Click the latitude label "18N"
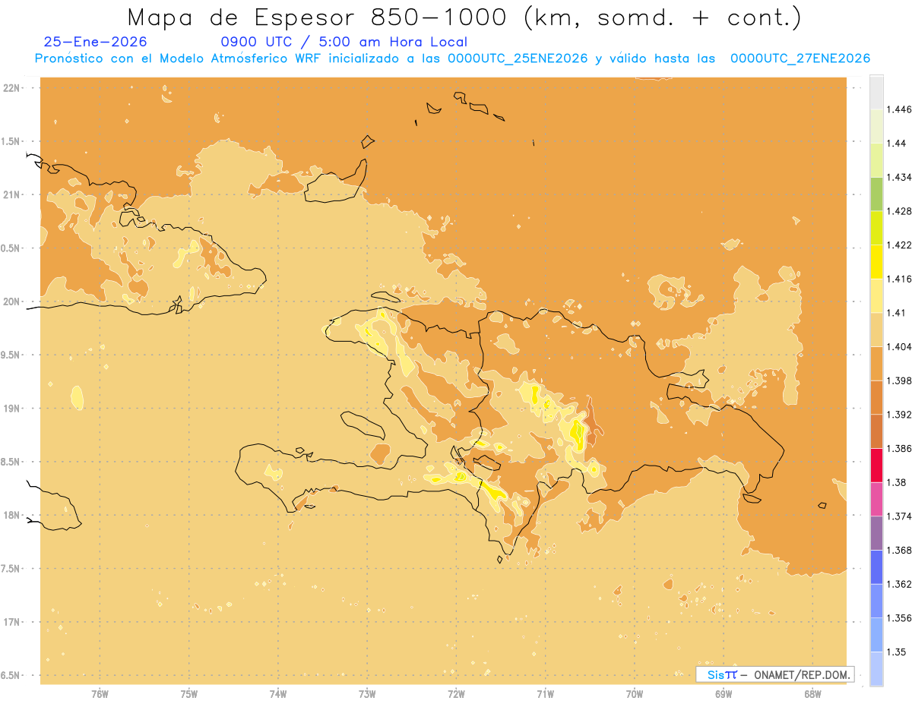Viewport: 912px width, 704px height. tap(12, 516)
